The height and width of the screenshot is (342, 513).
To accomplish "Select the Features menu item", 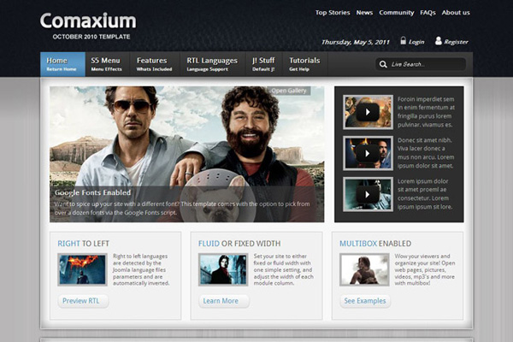I will point(155,64).
